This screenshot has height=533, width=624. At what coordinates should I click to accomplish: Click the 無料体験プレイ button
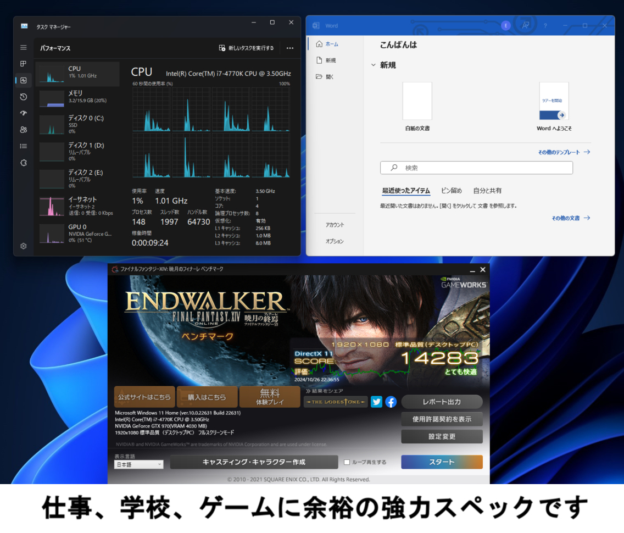270,397
